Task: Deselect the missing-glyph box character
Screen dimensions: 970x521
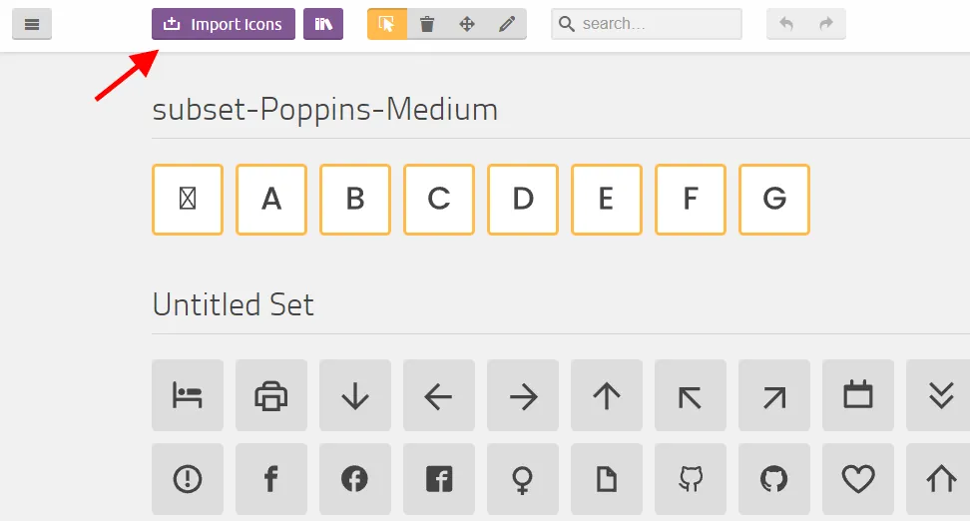Action: click(x=188, y=200)
